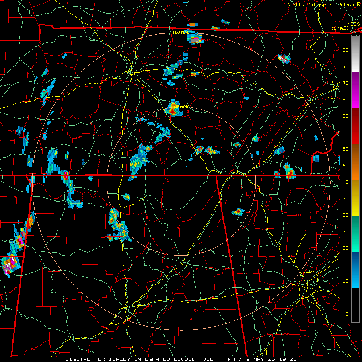Click the storm cell beside the 50 NMI label

pyautogui.click(x=173, y=108)
